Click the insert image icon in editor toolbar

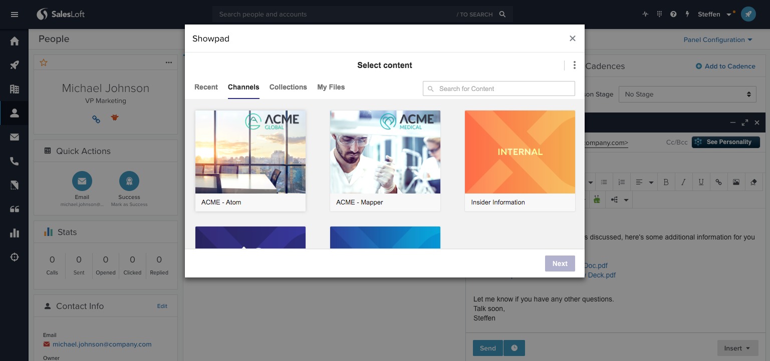[x=736, y=182]
